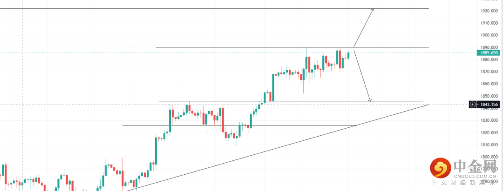Click the upward arrow head near 1920 line
Screen dimensions: 503x191
point(372,10)
